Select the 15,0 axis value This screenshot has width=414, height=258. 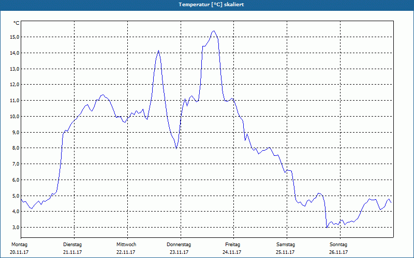pos(14,37)
